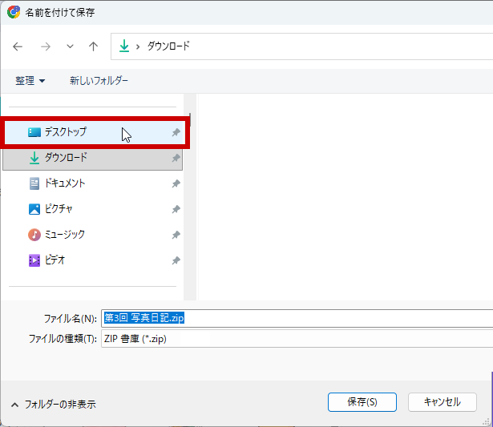Click the pin icon beside ピクチャ
Screen dimensions: 493x427
(x=176, y=209)
